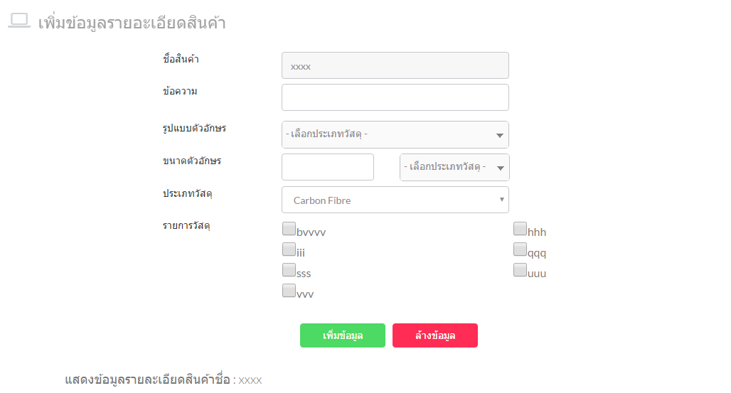Tick the bvvvv checkbox
731x393 pixels.
tap(289, 228)
